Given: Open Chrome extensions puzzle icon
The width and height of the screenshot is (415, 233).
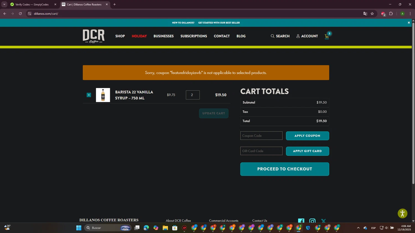Looking at the screenshot, I should click(391, 14).
